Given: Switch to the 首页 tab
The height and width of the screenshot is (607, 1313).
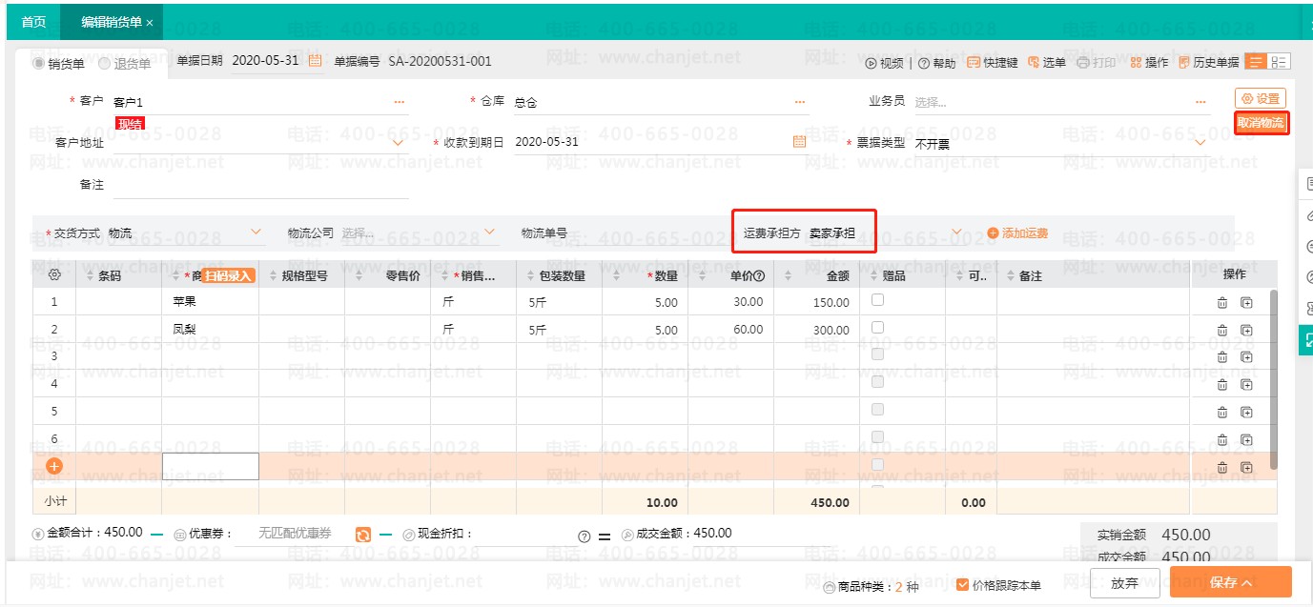Looking at the screenshot, I should [33, 22].
